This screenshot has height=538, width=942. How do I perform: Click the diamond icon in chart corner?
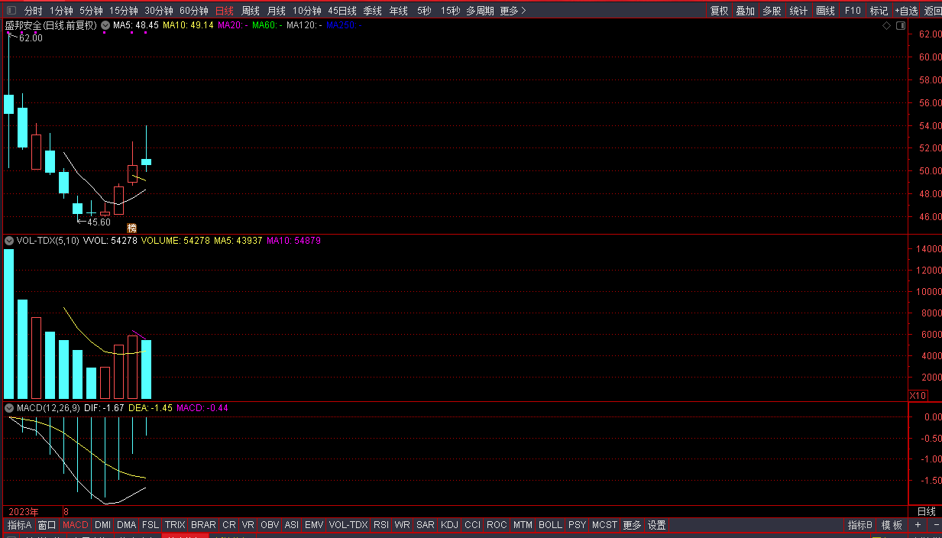coord(886,26)
